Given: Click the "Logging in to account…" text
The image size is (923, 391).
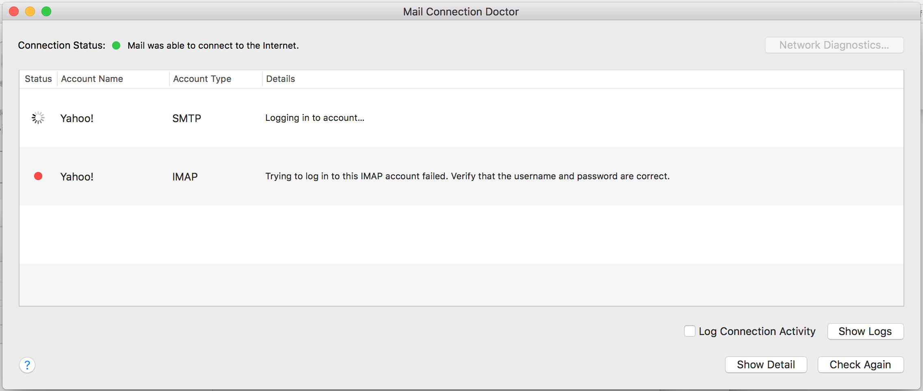Looking at the screenshot, I should click(315, 118).
